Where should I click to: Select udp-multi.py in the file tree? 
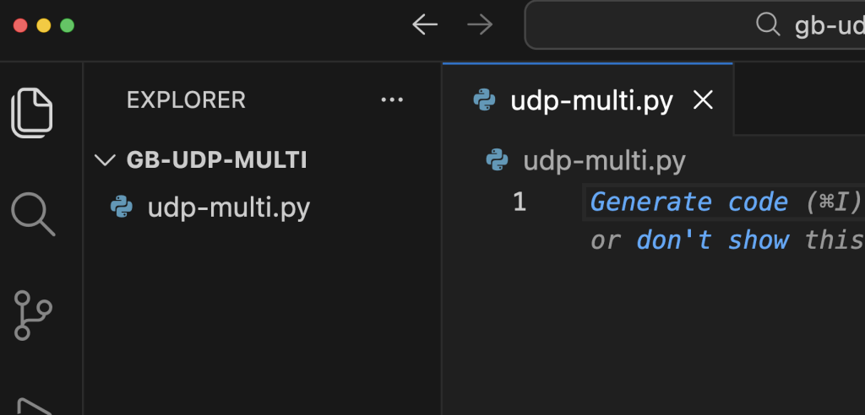228,207
